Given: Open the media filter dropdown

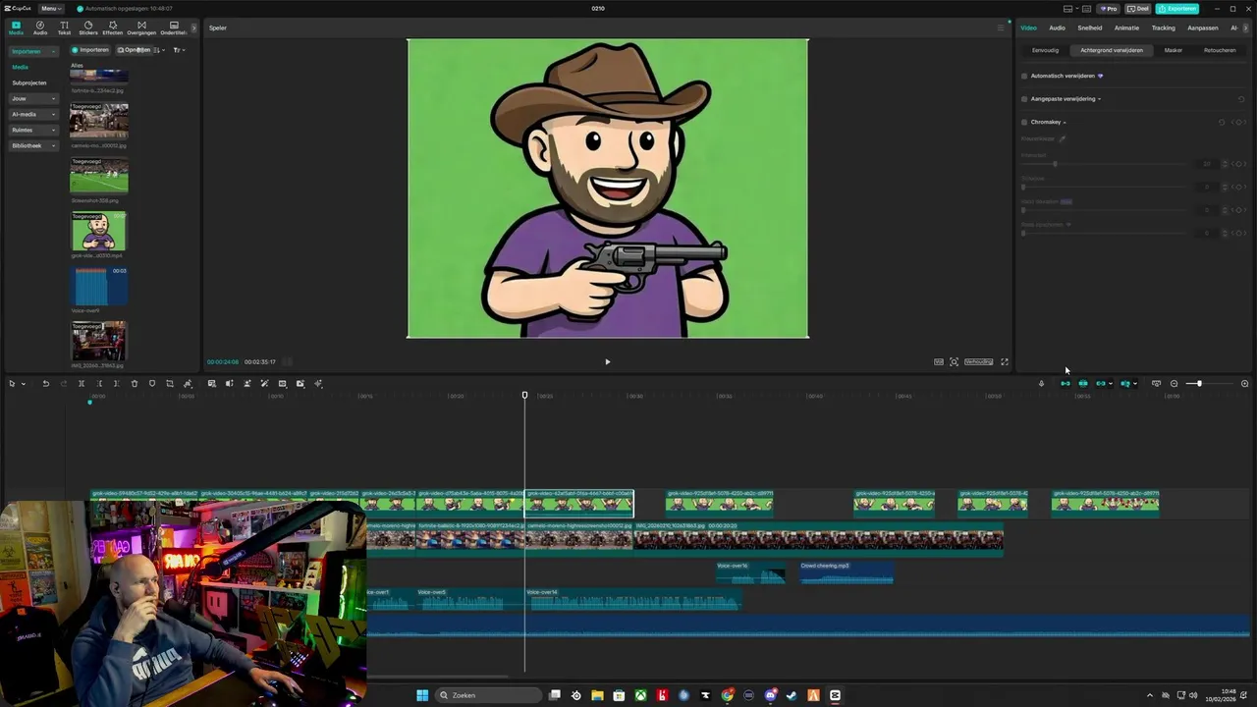Looking at the screenshot, I should pyautogui.click(x=179, y=50).
